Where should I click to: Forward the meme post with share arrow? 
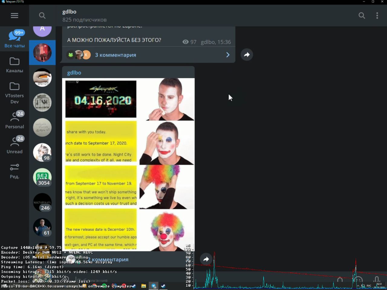click(x=206, y=259)
